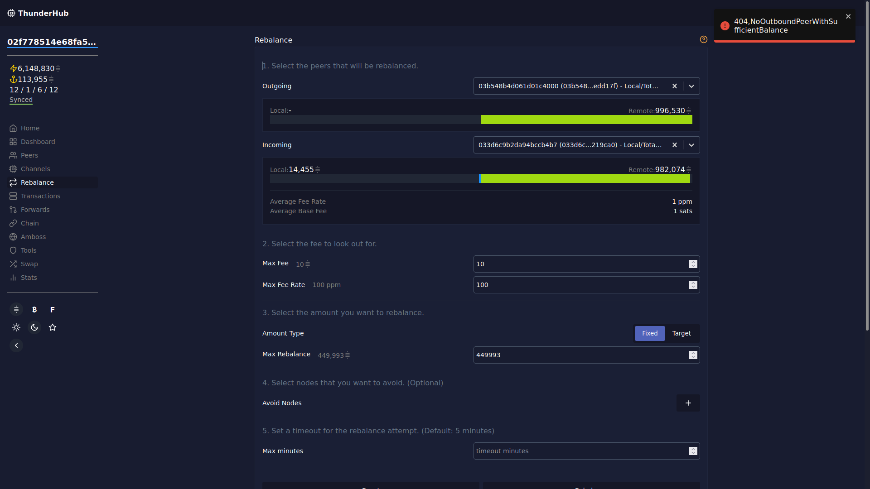Open the Swap page link
This screenshot has height=489, width=870.
click(x=29, y=264)
